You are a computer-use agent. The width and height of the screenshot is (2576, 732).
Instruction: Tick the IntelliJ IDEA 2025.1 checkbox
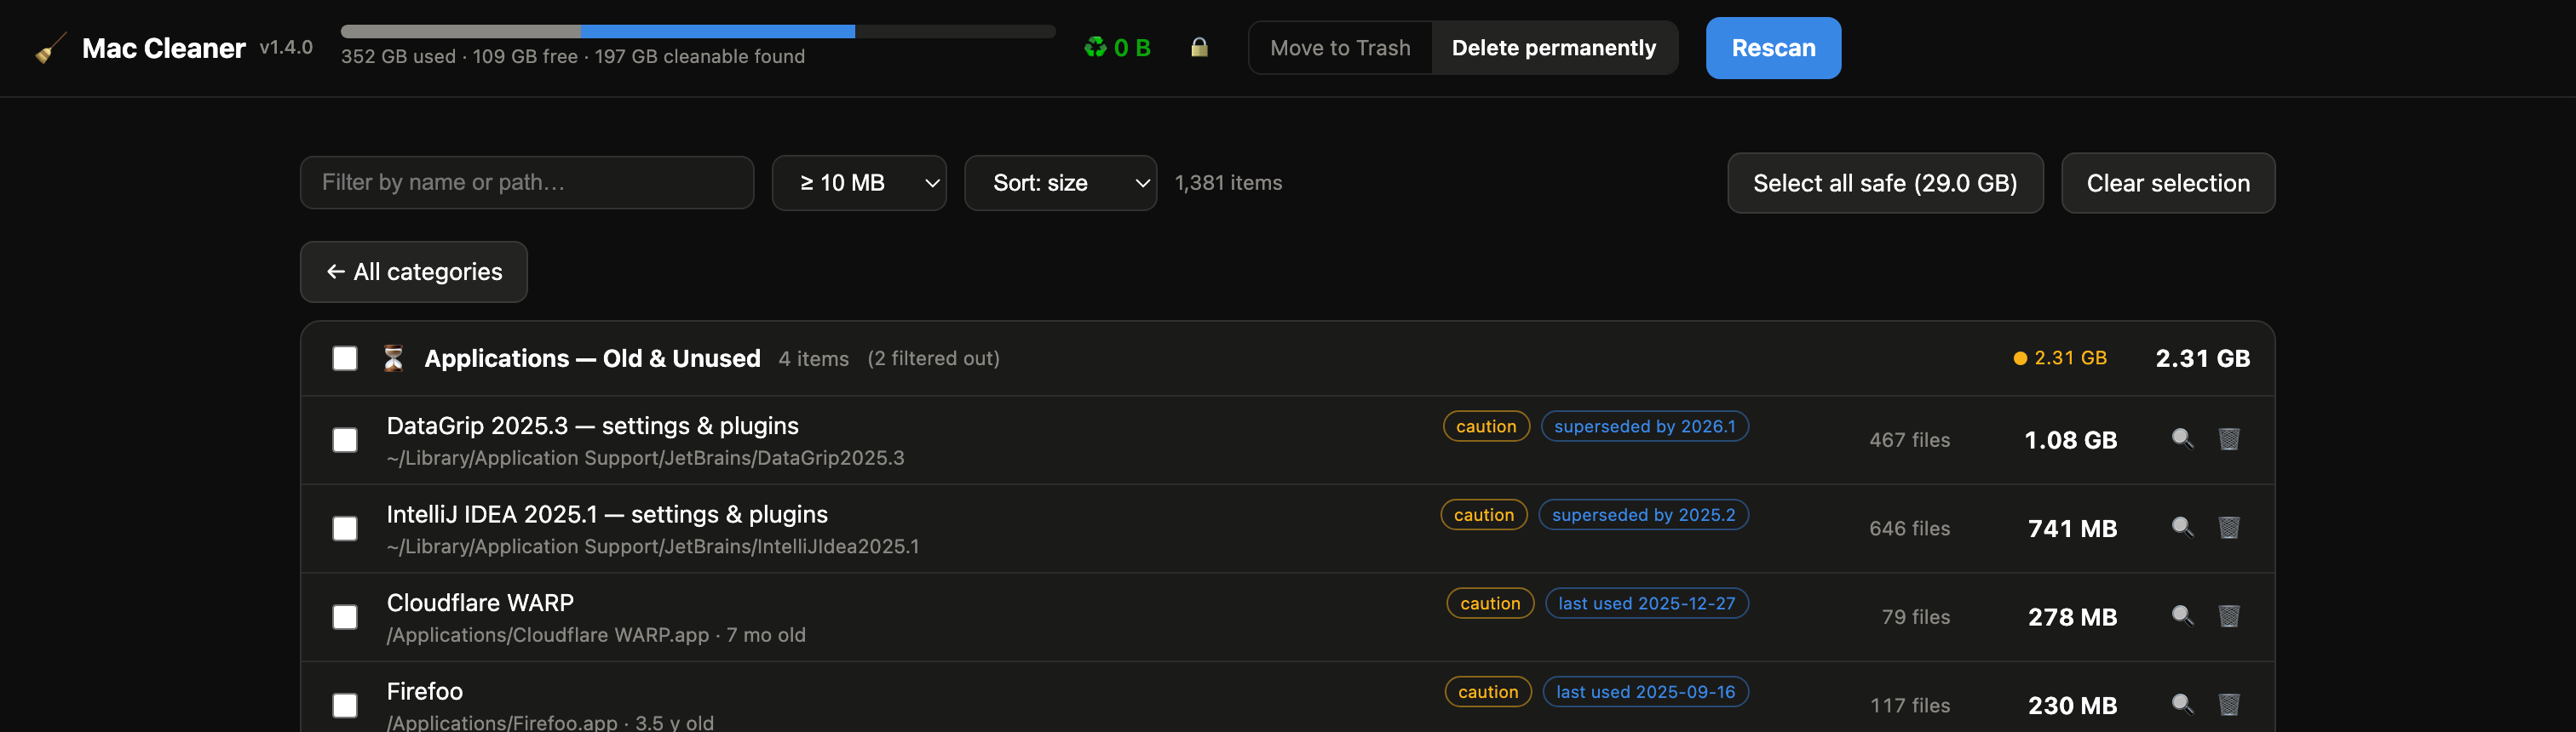[x=345, y=529]
